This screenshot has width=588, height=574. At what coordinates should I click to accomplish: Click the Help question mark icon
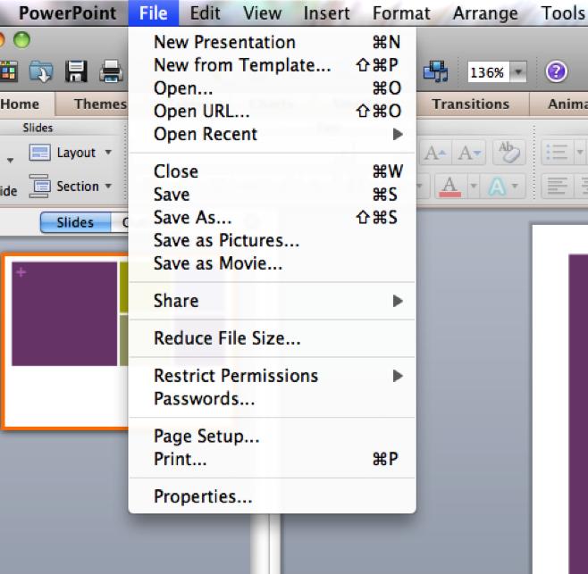pyautogui.click(x=556, y=71)
